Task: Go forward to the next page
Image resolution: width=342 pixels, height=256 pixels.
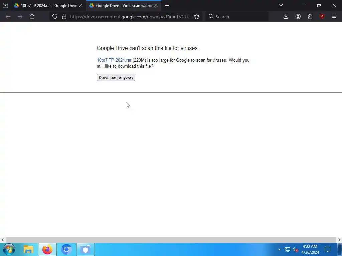Action: pyautogui.click(x=20, y=17)
